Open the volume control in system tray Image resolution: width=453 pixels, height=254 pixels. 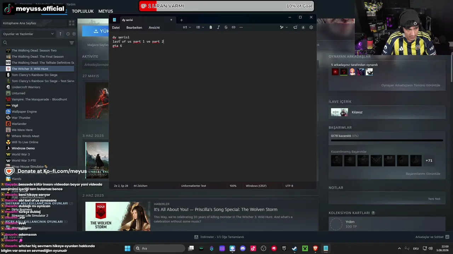[x=431, y=248]
